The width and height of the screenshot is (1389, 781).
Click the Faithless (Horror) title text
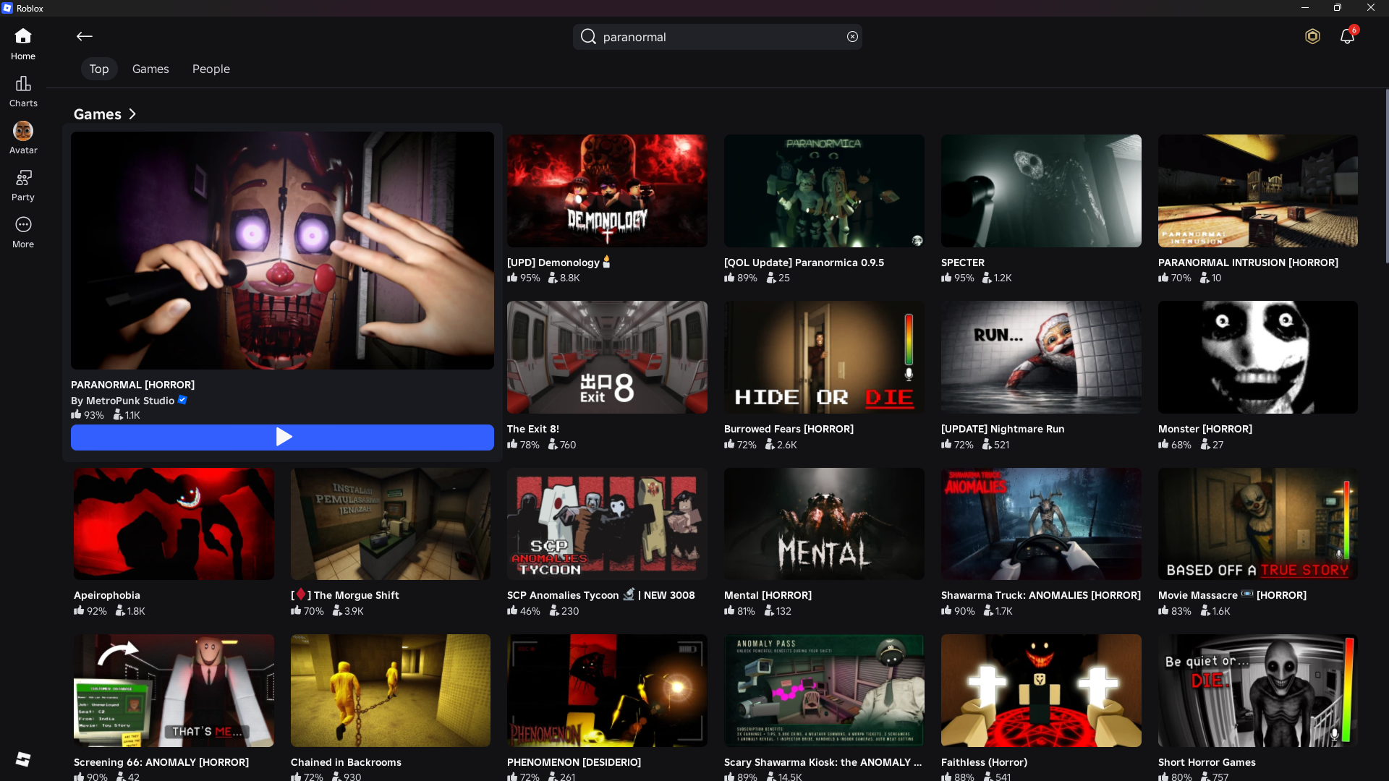pyautogui.click(x=984, y=762)
